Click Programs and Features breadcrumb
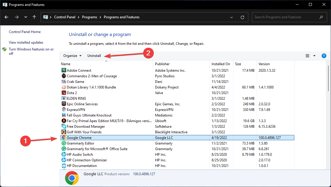Screen dimensions: 331x187 122,17
